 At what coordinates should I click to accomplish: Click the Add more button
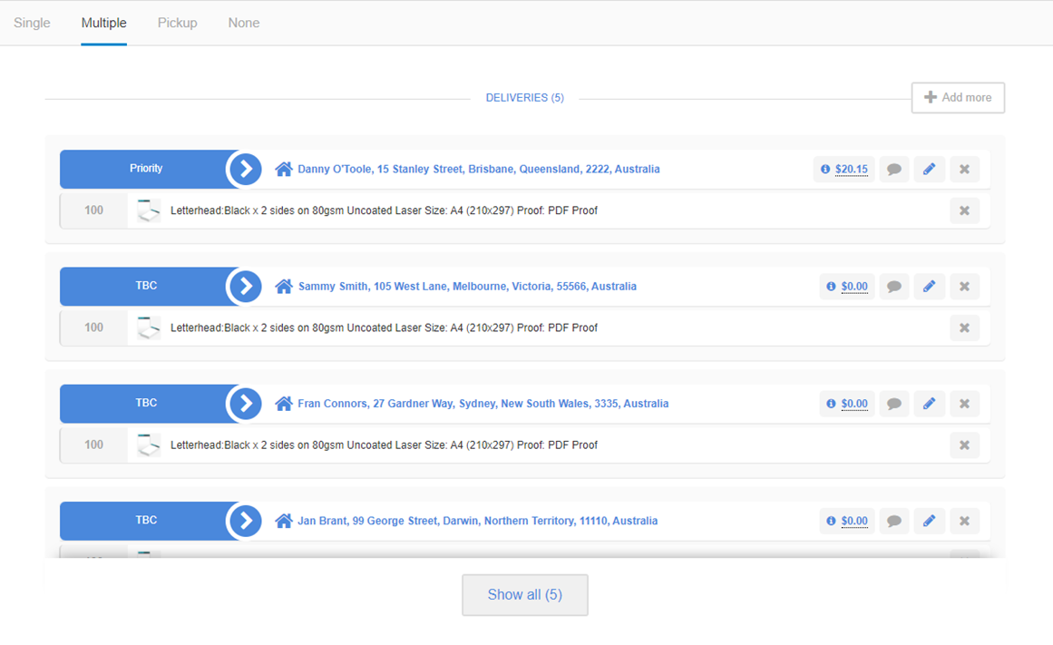pos(958,97)
